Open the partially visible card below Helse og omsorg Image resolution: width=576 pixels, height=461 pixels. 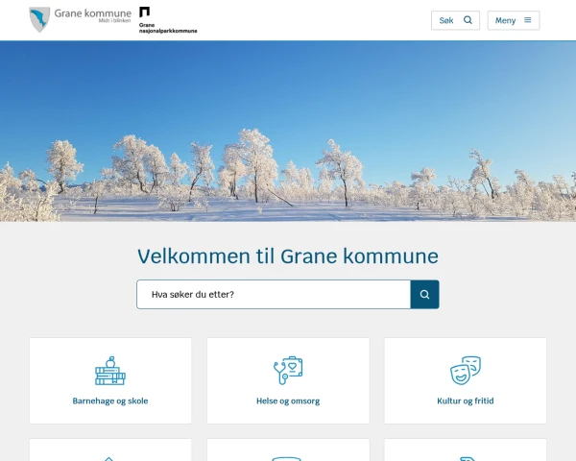(288, 450)
